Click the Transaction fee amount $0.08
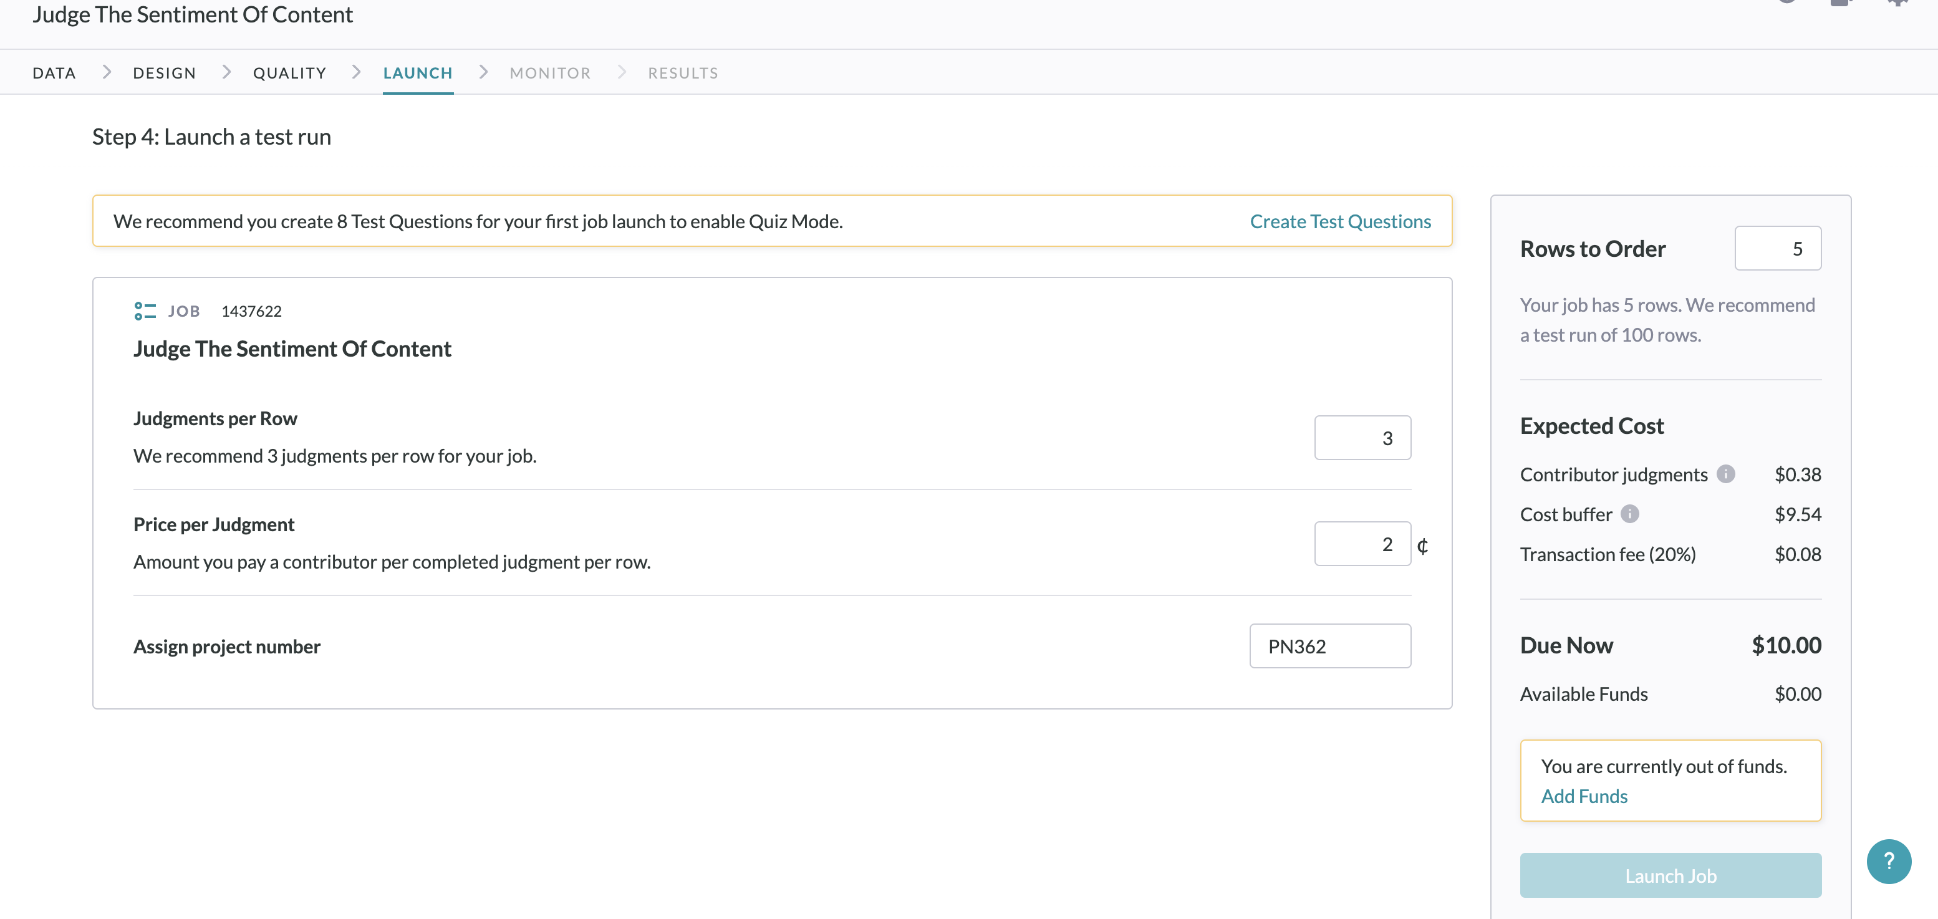The width and height of the screenshot is (1938, 919). coord(1798,554)
